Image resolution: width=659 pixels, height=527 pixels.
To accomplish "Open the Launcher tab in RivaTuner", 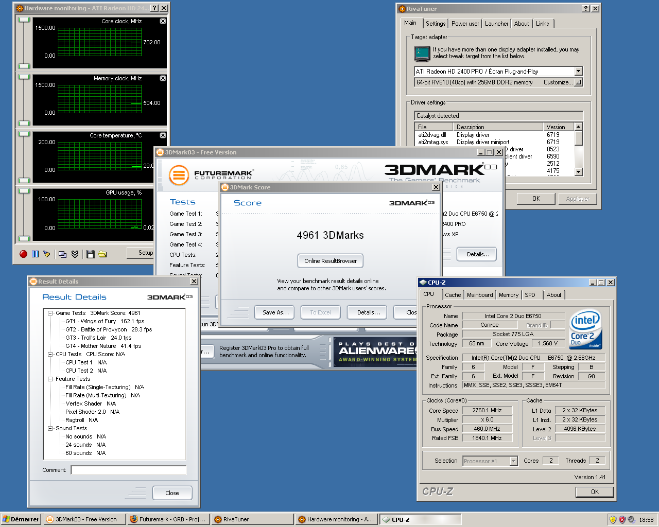I will (x=497, y=24).
